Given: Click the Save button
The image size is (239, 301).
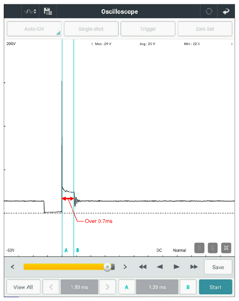Looking at the screenshot, I should (x=218, y=267).
